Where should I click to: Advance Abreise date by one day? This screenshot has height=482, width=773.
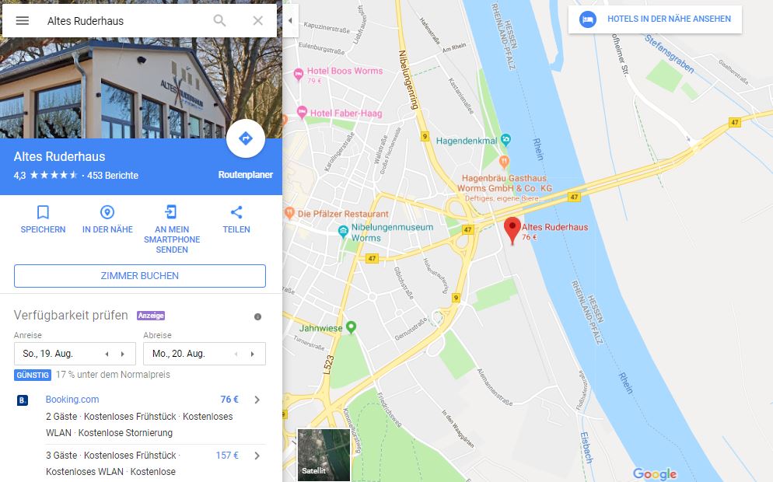(x=253, y=354)
